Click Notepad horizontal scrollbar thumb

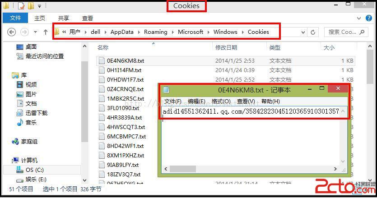(183, 169)
